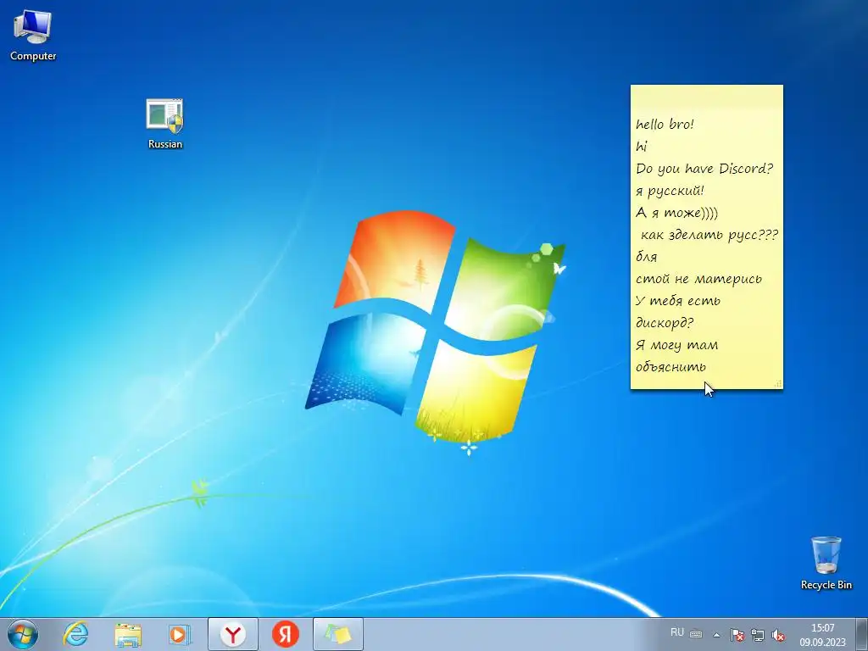This screenshot has width=868, height=651.
Task: Click the 'как зделать русс???' line
Action: point(709,235)
